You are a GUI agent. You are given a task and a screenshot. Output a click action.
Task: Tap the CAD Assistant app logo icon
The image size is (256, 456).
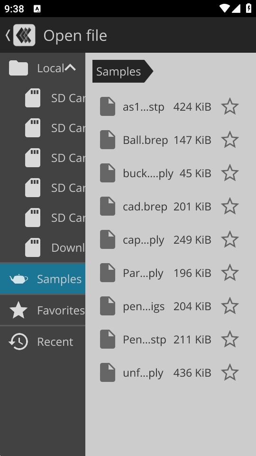coord(24,35)
